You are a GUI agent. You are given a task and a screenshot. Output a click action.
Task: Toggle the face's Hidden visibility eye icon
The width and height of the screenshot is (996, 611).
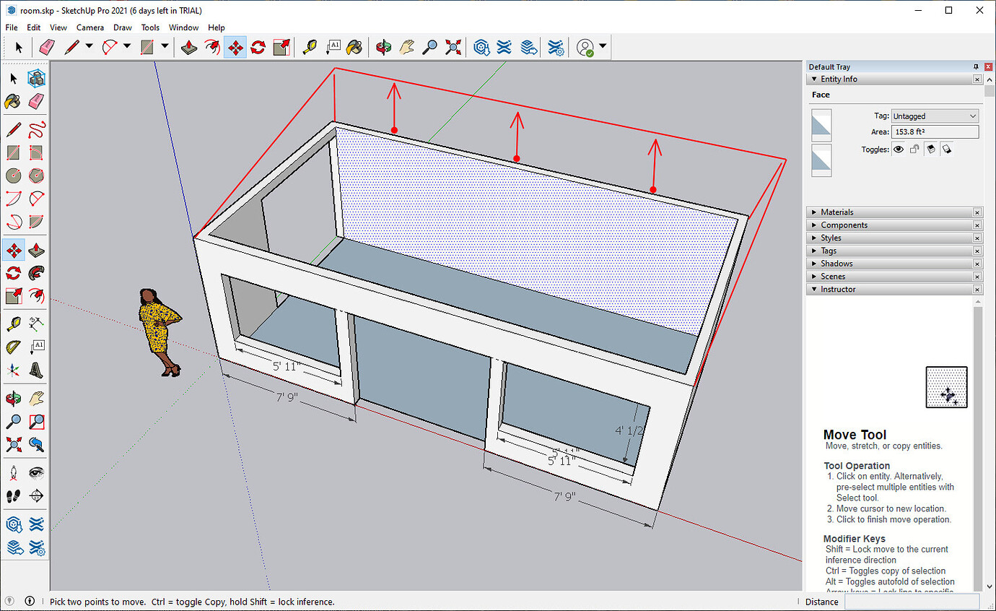pyautogui.click(x=899, y=149)
